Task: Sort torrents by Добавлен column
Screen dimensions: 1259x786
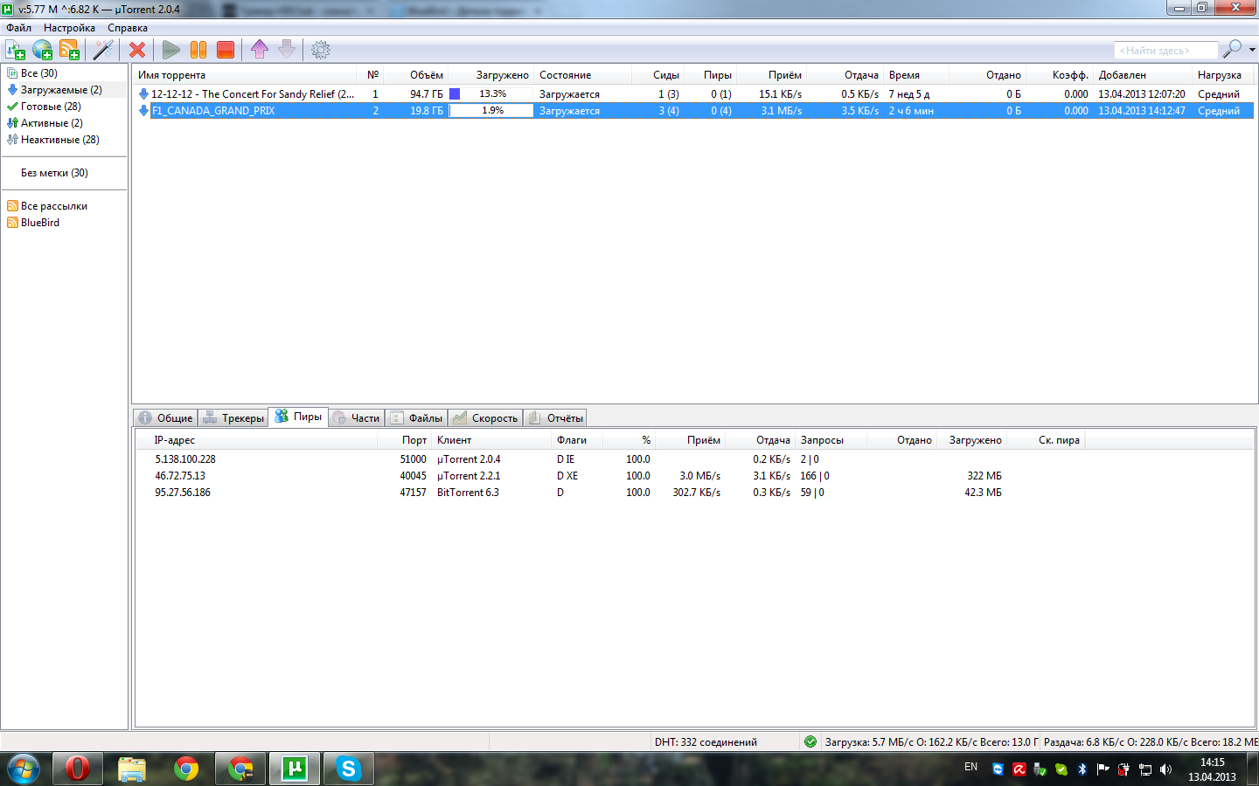Action: click(x=1143, y=75)
